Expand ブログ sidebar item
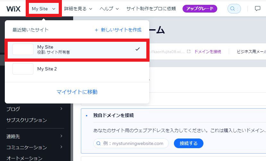 (35, 109)
